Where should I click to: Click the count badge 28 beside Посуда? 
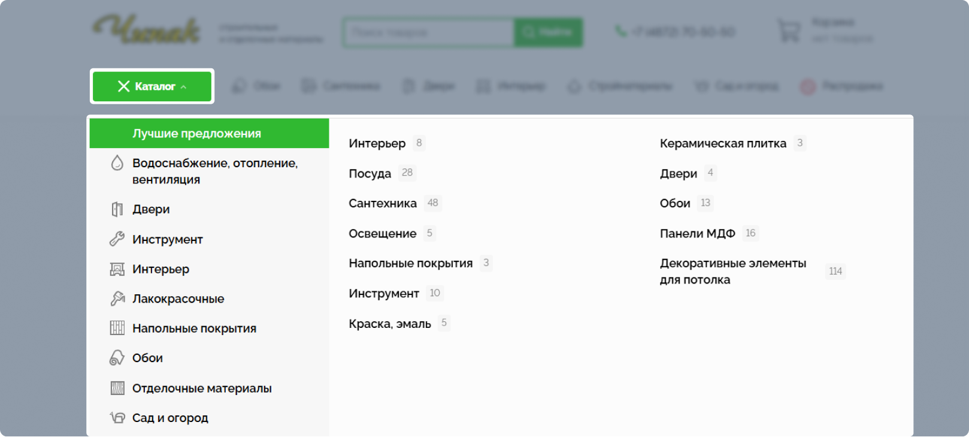tap(407, 173)
